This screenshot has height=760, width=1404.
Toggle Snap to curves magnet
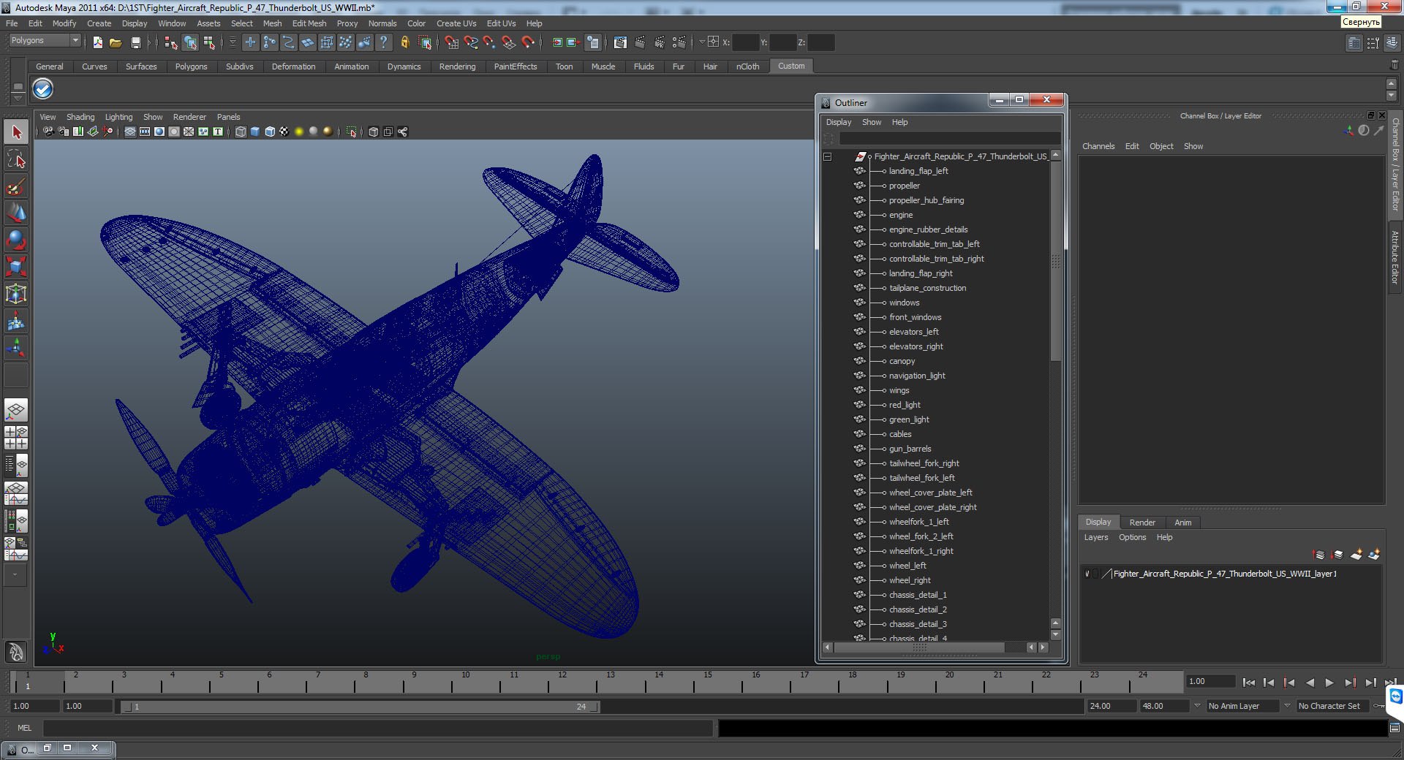coord(470,43)
